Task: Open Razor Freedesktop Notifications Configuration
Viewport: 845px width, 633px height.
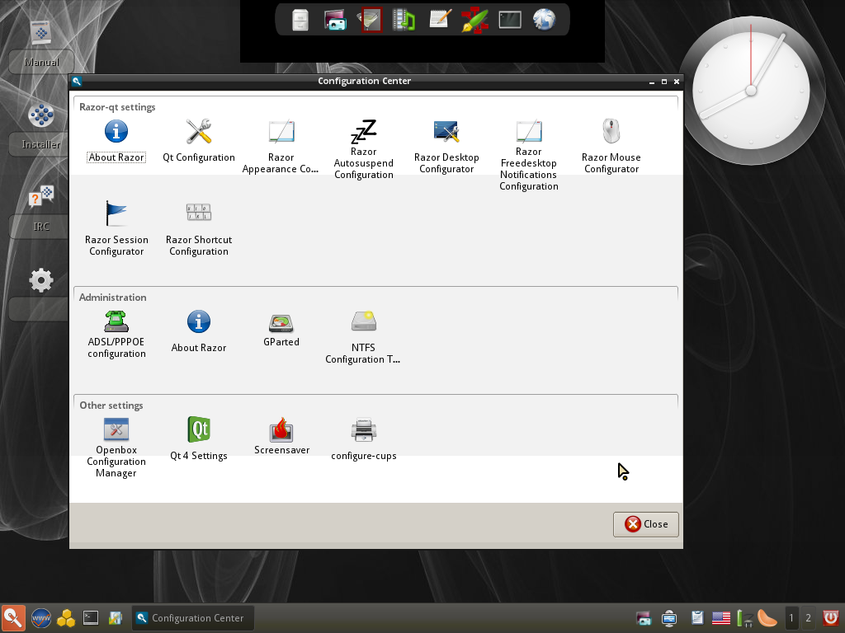Action: [529, 155]
